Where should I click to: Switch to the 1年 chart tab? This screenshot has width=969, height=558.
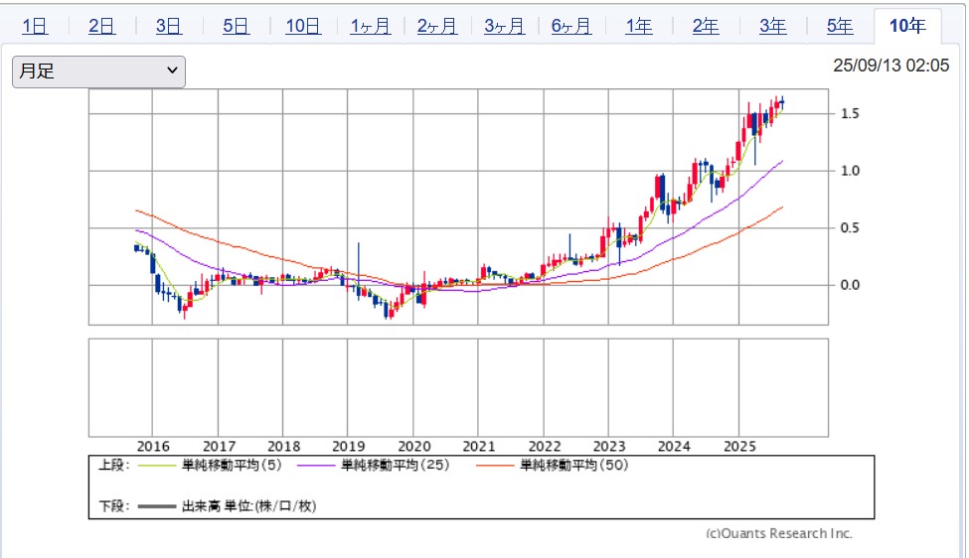click(639, 26)
